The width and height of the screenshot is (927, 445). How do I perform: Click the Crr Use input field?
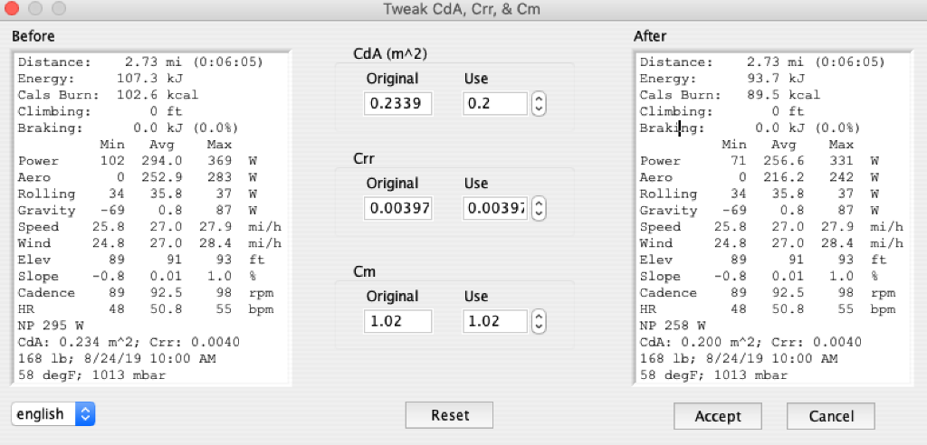pyautogui.click(x=495, y=208)
